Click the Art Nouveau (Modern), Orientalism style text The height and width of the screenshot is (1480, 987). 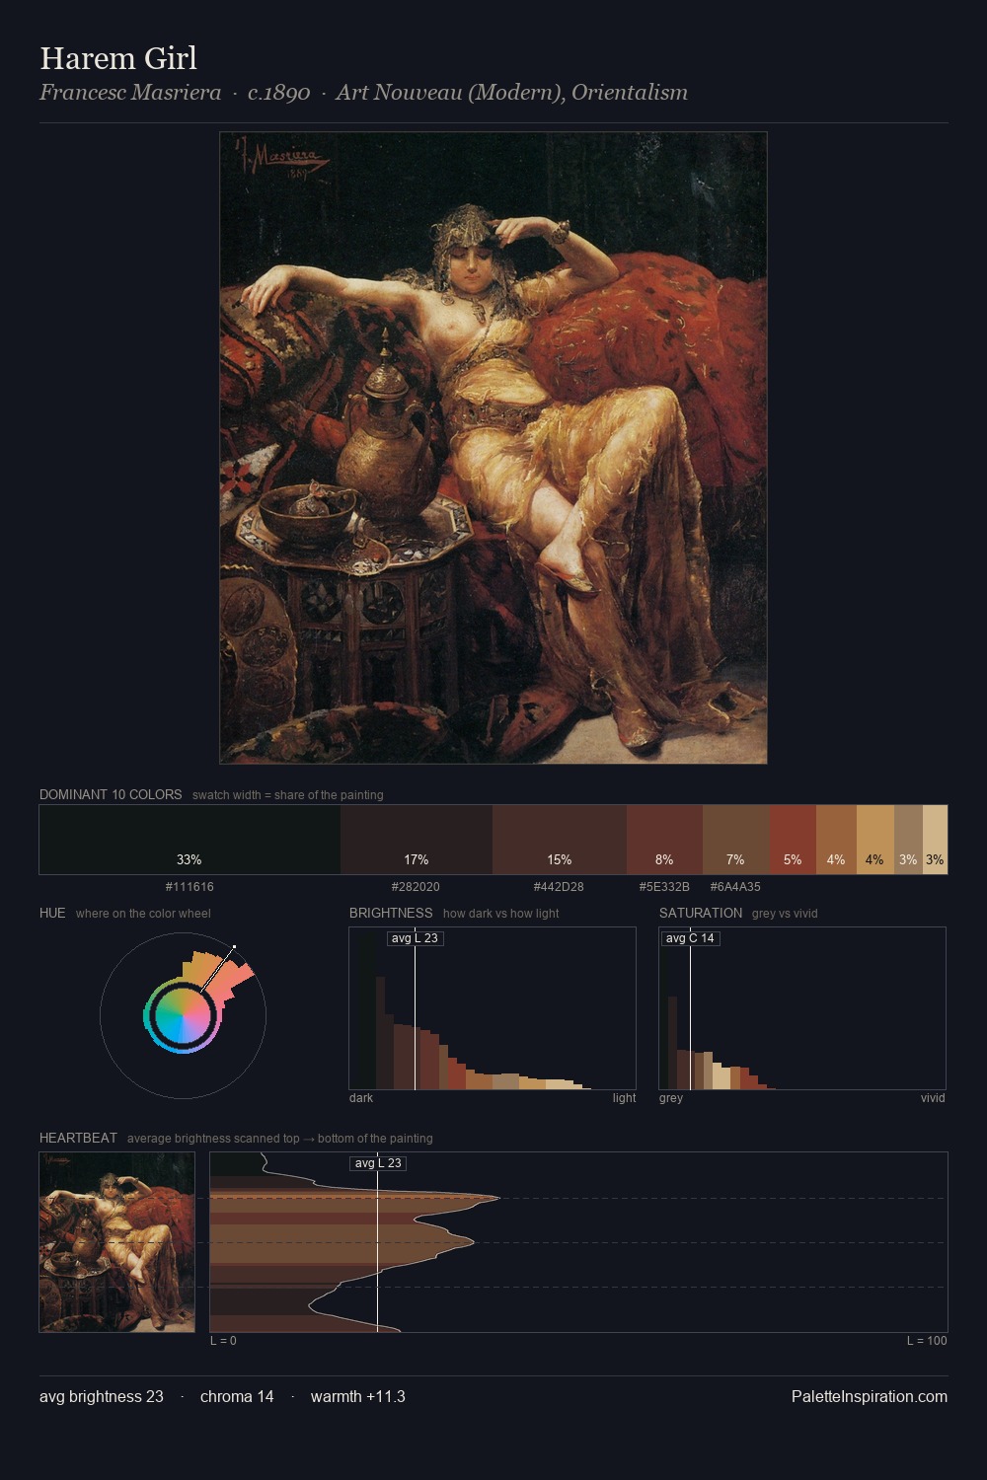pyautogui.click(x=511, y=93)
